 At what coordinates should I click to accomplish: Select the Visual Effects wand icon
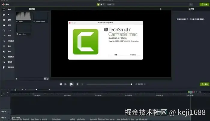(4, 57)
